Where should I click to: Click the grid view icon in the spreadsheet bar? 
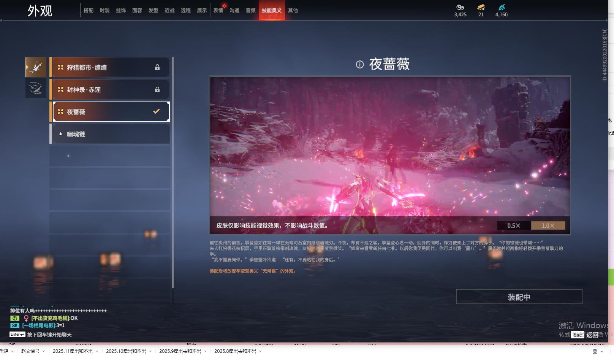pos(595,351)
